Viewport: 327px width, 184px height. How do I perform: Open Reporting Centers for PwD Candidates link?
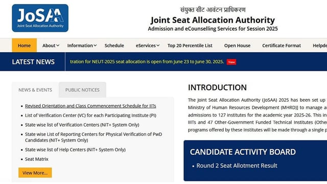(94, 137)
